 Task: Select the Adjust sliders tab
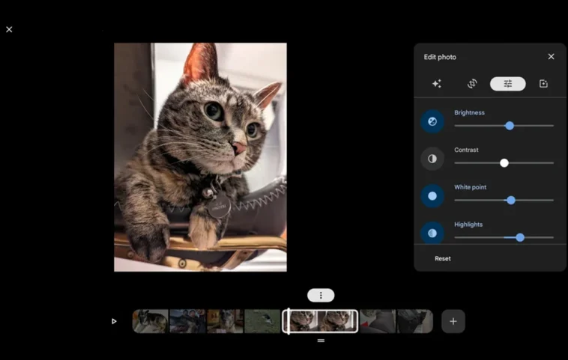pyautogui.click(x=507, y=84)
